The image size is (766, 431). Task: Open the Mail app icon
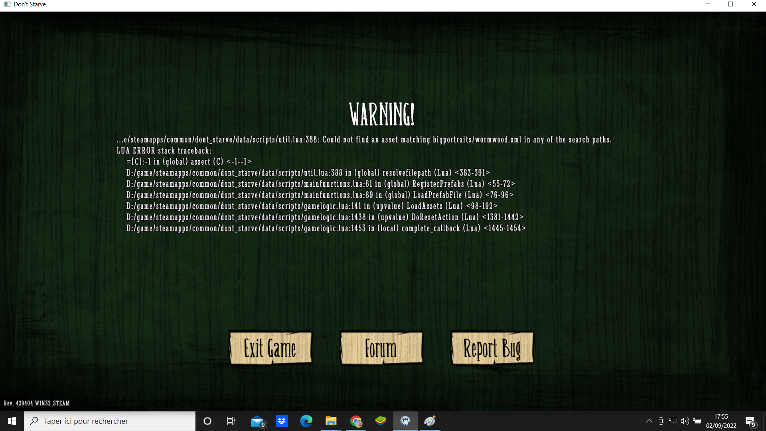point(257,421)
